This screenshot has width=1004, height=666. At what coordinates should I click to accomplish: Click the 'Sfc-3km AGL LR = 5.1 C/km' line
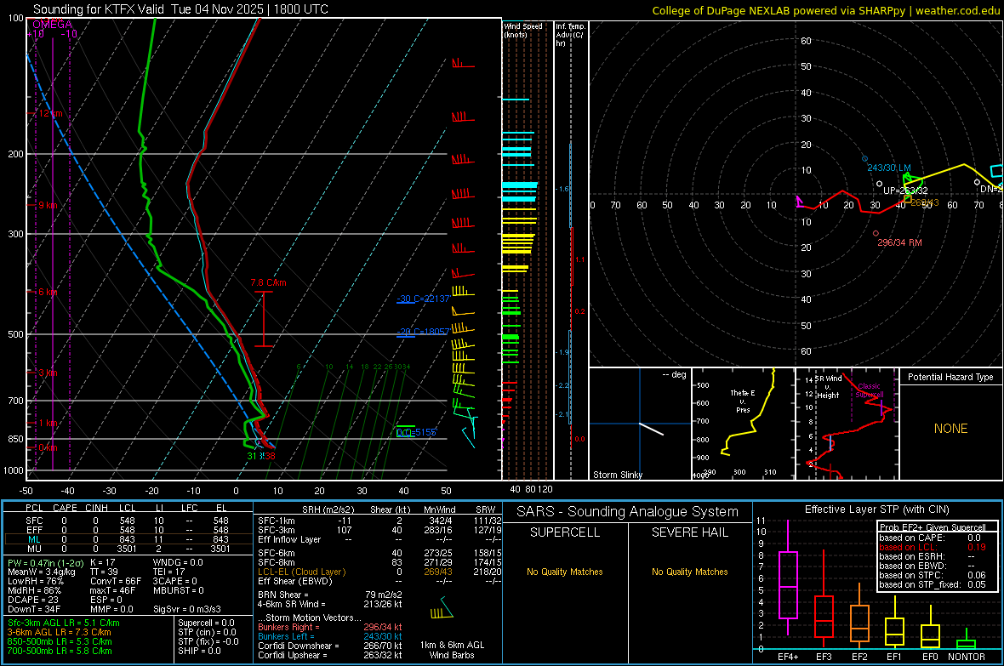(64, 623)
